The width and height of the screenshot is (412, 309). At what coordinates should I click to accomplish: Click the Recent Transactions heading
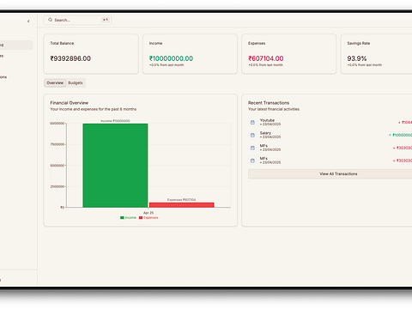pyautogui.click(x=269, y=103)
